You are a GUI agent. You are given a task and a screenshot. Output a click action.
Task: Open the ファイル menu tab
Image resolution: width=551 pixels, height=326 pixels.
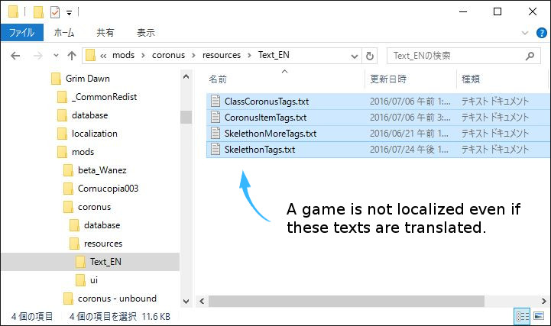pos(22,33)
